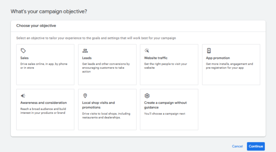This screenshot has width=276, height=152.
Task: Click the App promotion phone download icon
Action: pyautogui.click(x=209, y=51)
